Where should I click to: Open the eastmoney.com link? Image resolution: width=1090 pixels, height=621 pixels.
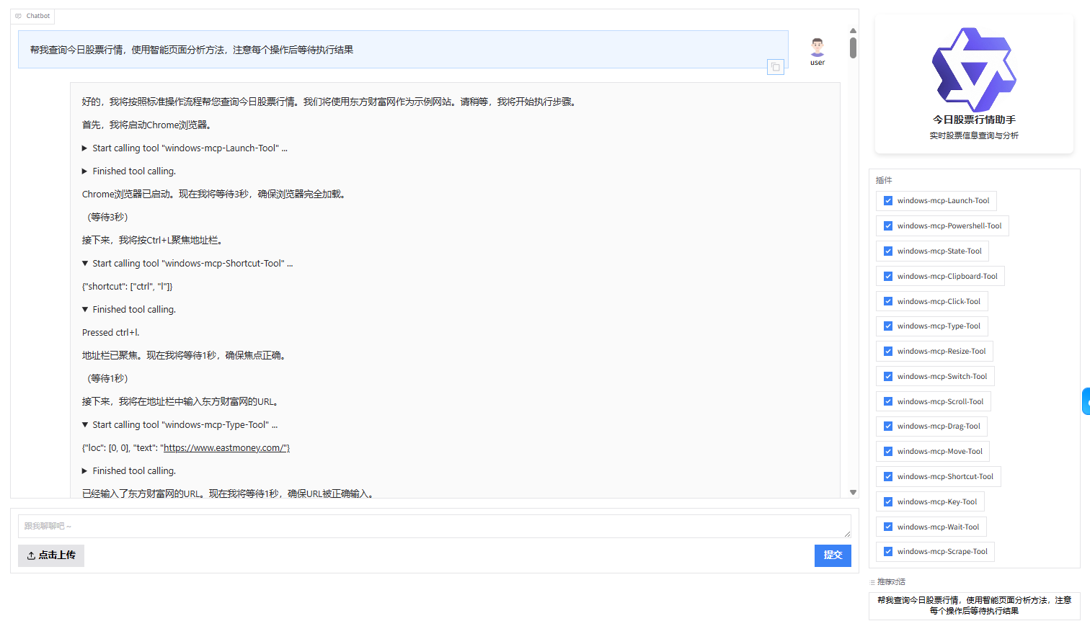(x=226, y=448)
